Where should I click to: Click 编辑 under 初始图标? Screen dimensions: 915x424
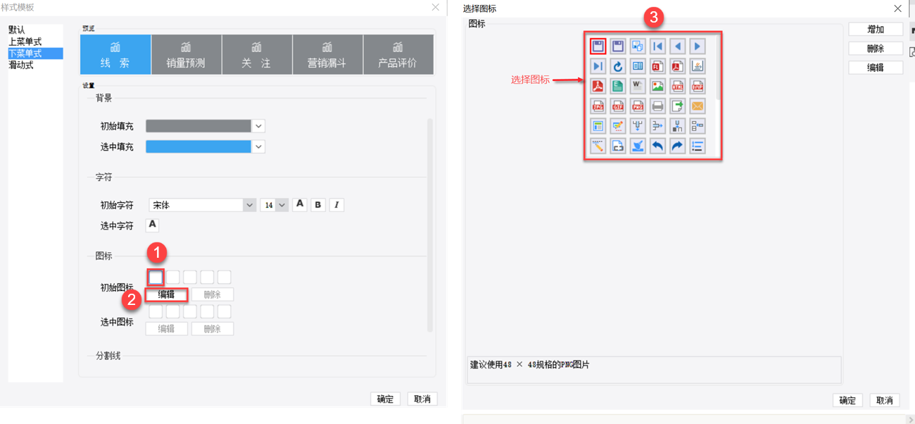point(167,294)
